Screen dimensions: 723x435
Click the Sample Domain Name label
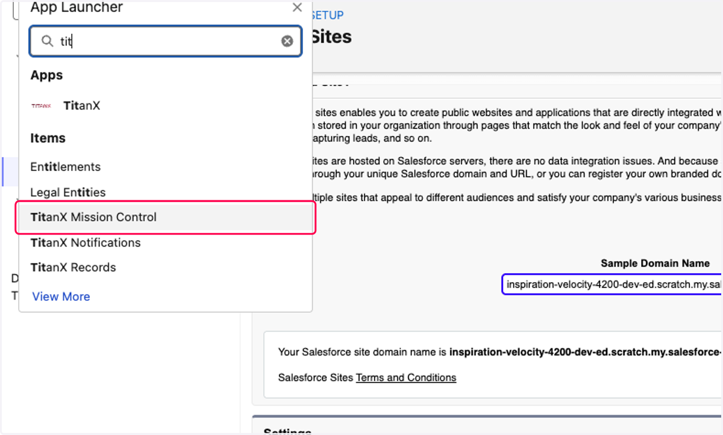[655, 264]
